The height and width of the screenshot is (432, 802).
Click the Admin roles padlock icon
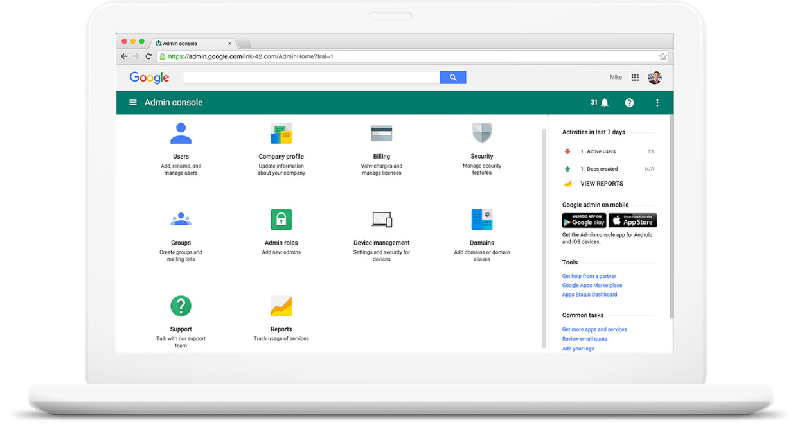point(281,220)
